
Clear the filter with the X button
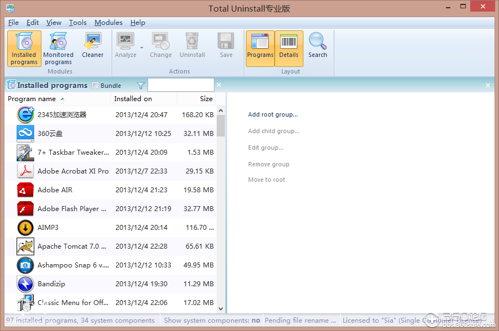tap(219, 85)
